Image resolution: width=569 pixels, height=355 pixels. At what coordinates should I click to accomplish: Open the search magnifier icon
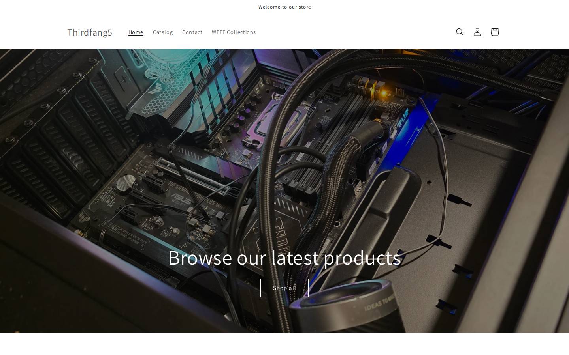[x=460, y=32]
